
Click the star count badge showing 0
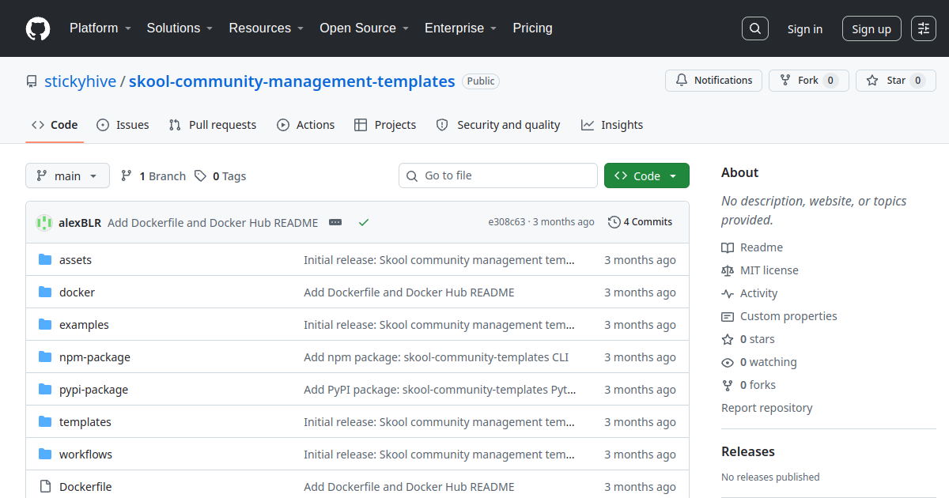pyautogui.click(x=917, y=81)
